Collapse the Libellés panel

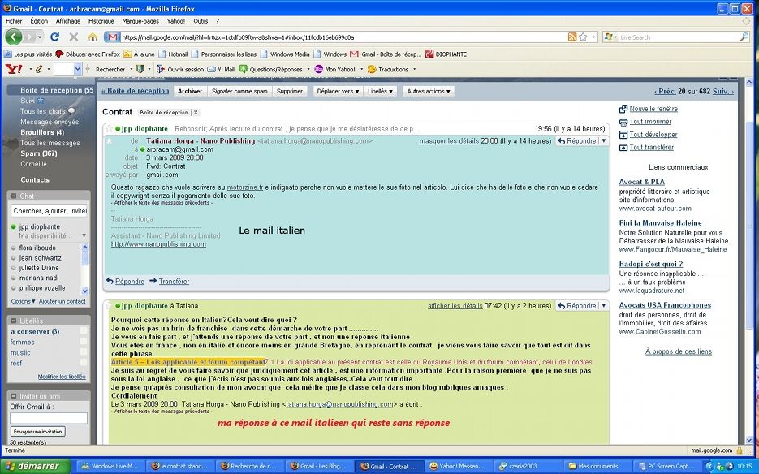pos(14,321)
